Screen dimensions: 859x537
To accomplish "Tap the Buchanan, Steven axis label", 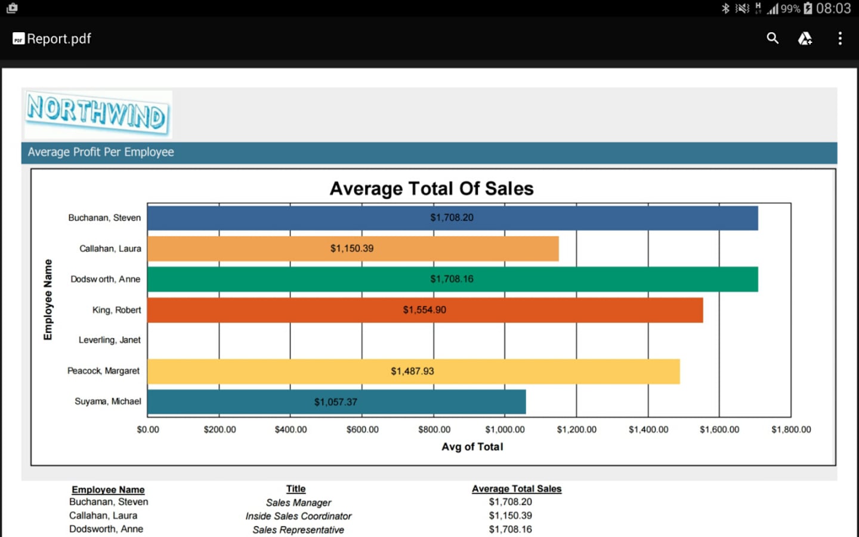I will pos(104,218).
